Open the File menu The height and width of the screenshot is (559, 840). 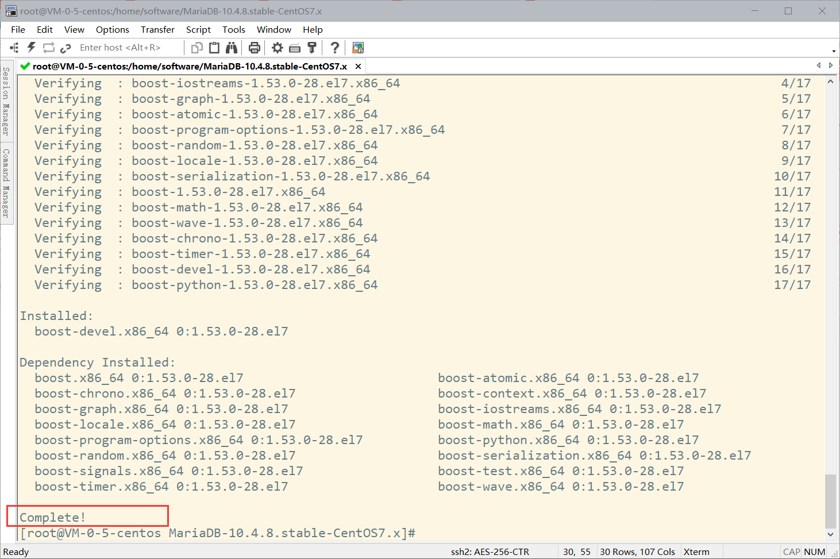[x=18, y=29]
